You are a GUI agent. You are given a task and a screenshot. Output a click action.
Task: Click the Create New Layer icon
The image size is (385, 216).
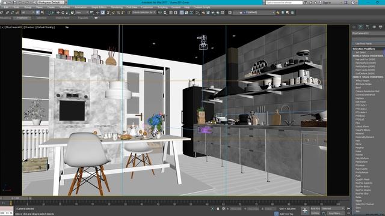(278, 12)
